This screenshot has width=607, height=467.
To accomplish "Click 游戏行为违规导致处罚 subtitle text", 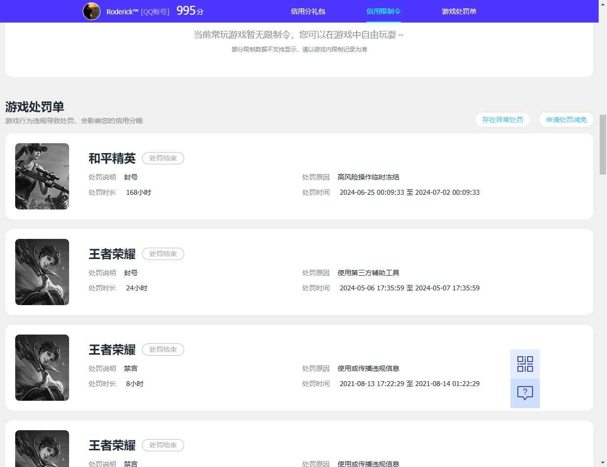I will [x=74, y=121].
